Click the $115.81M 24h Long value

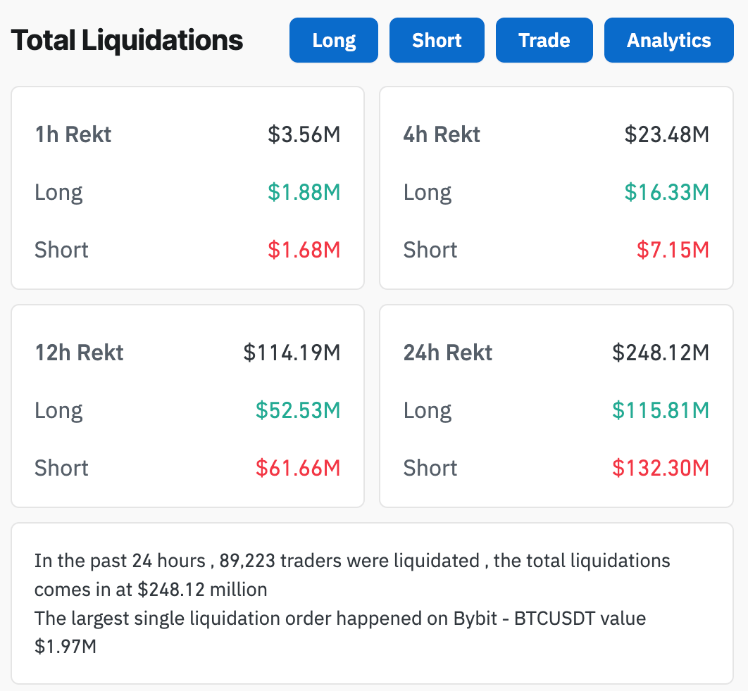660,410
